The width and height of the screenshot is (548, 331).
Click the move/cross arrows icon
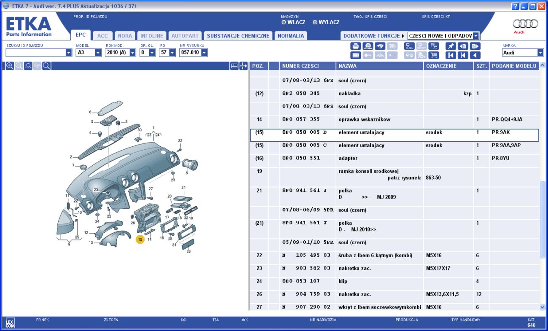click(x=243, y=66)
